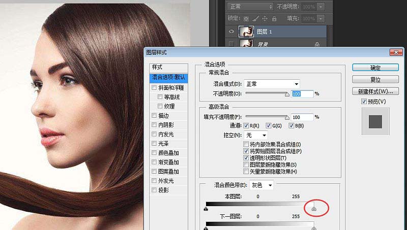
Task: Select 图层 1 layer thumbnail
Action: pos(246,31)
